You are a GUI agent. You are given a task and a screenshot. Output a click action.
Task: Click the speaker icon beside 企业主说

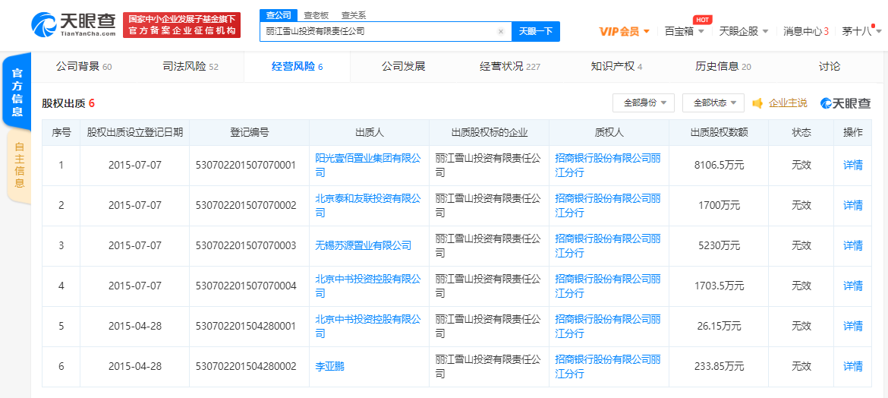(757, 103)
